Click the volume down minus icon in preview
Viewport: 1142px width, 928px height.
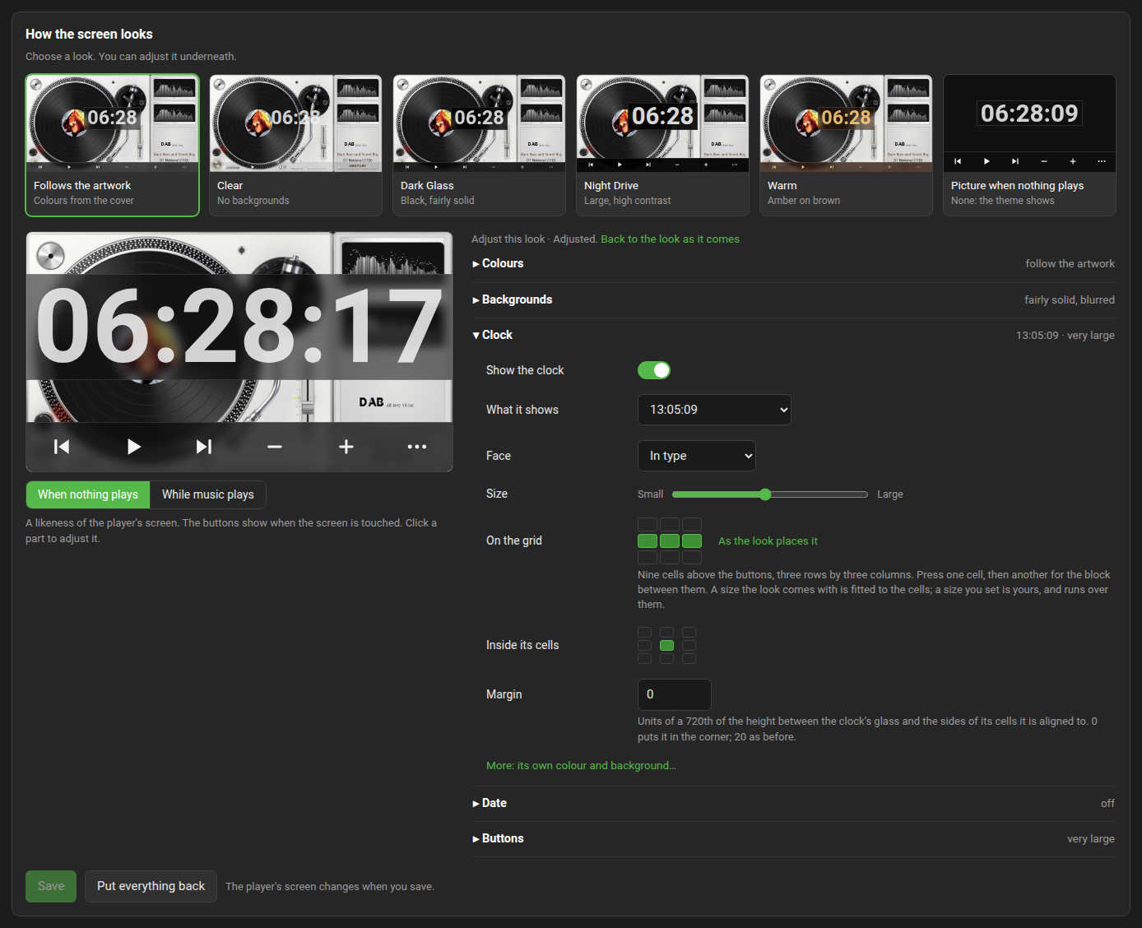coord(275,447)
